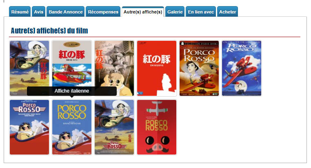Open the Résumé tab

[20, 12]
